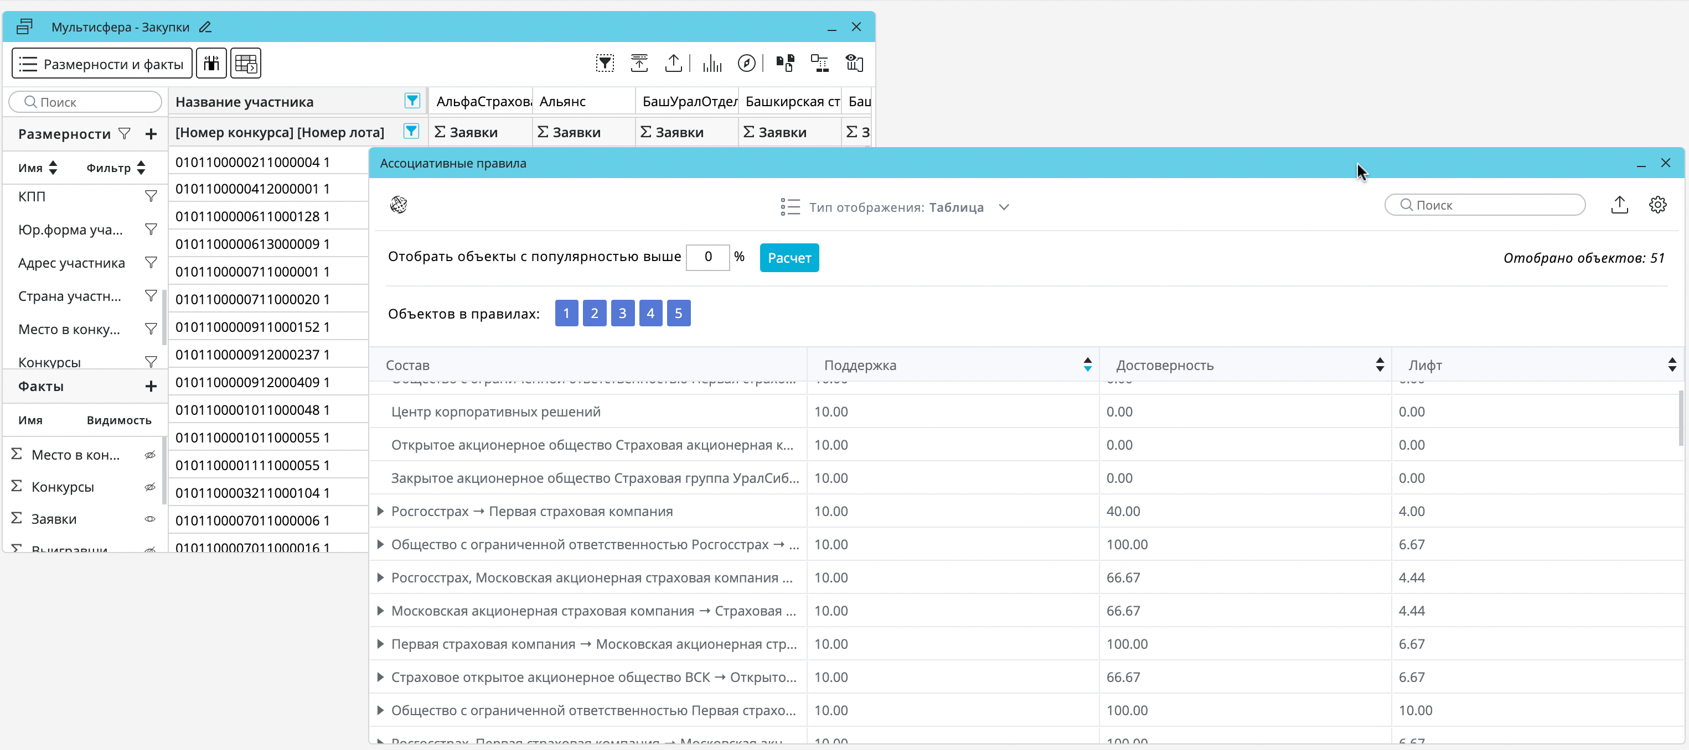Select 3 objects in rules
This screenshot has width=1689, height=750.
click(622, 313)
